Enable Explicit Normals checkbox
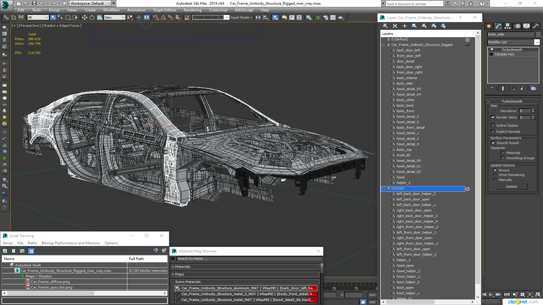 (493, 132)
